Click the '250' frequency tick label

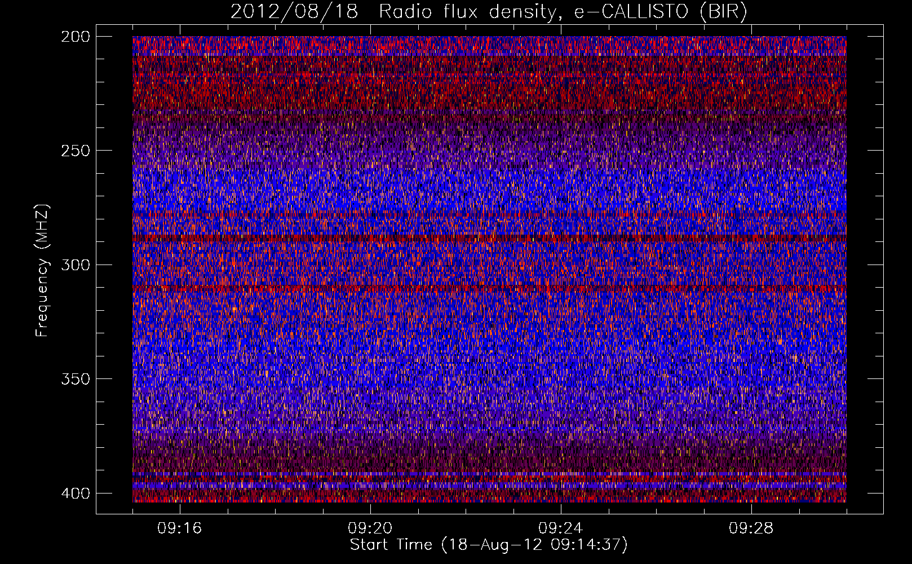[x=75, y=151]
